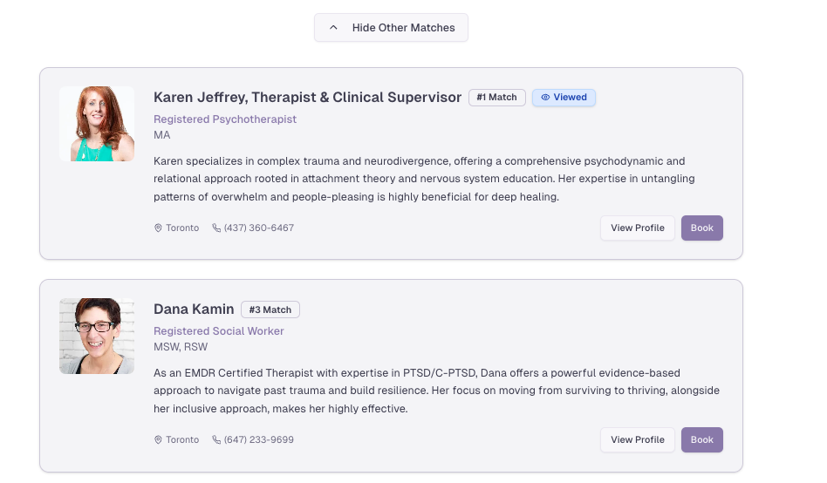Click the #1 Match badge
This screenshot has width=827, height=483.
coord(496,98)
